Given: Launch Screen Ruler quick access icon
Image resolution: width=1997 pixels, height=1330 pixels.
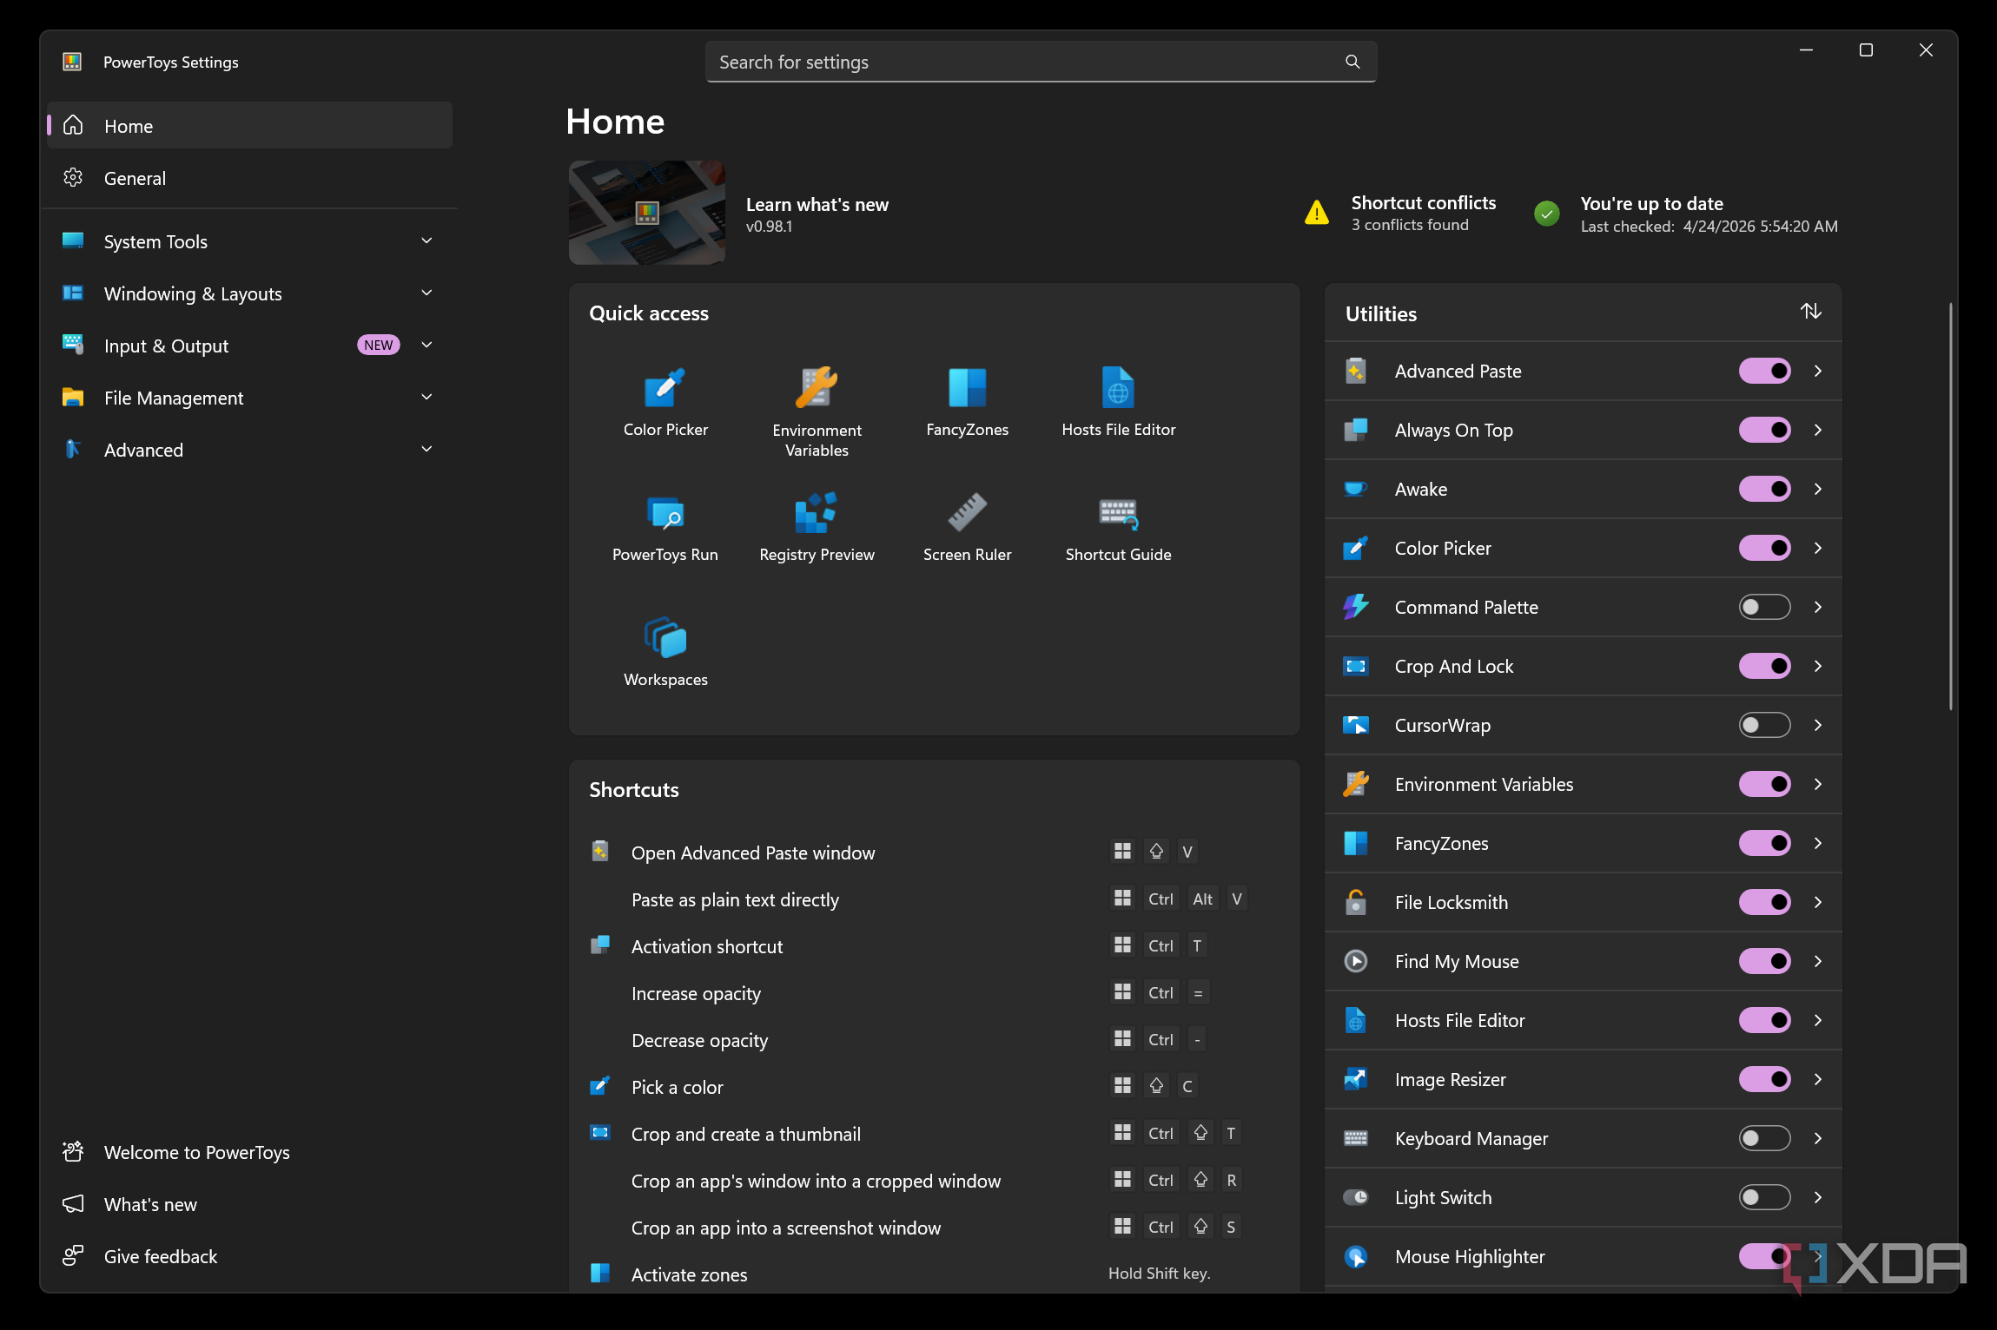Looking at the screenshot, I should tap(967, 512).
